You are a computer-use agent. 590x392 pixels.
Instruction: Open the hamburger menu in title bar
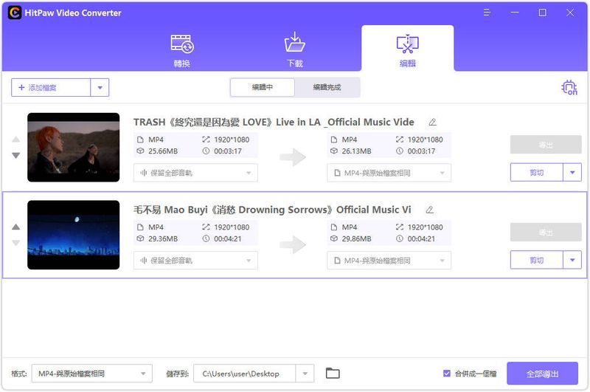pos(487,13)
